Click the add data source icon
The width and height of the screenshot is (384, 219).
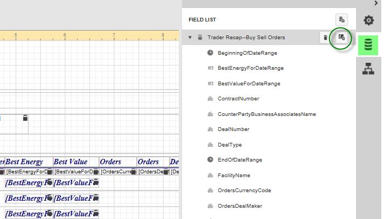pyautogui.click(x=341, y=20)
